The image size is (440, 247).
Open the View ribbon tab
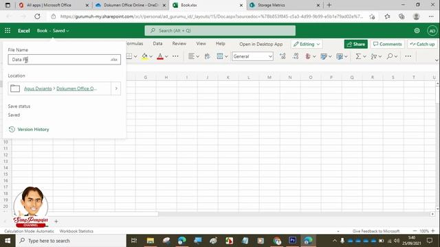201,43
